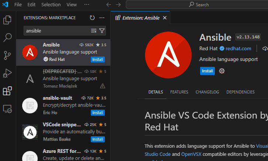Open the Remote Explorer icon
Image resolution: width=268 pixels, height=161 pixels.
point(7,109)
